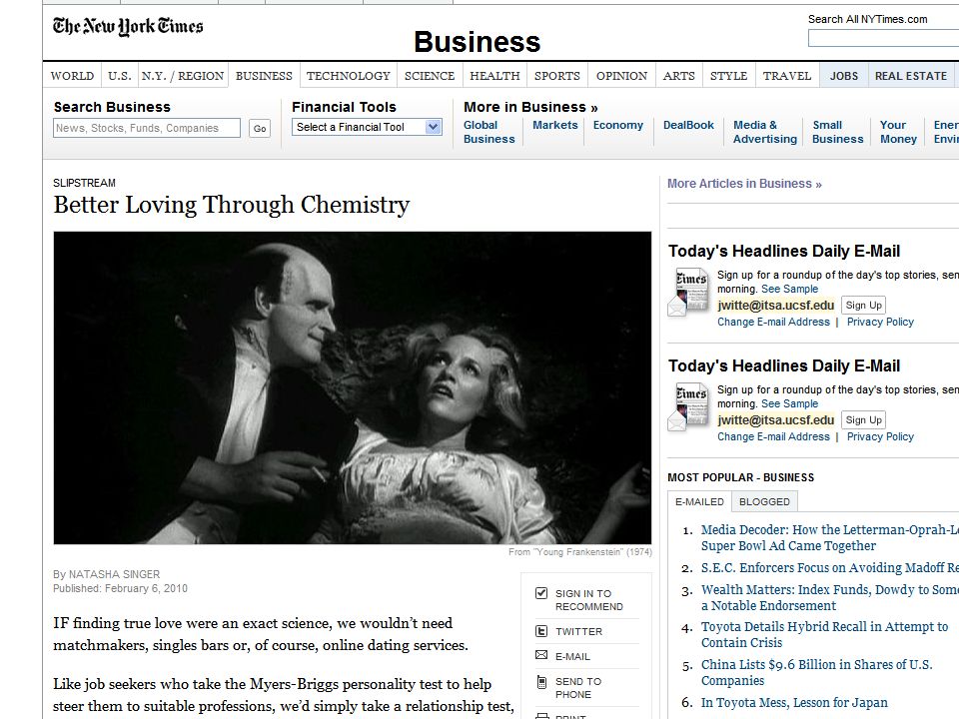Screen dimensions: 959x719
Task: Click the Better Loving Through Chemistry headline
Action: [232, 205]
